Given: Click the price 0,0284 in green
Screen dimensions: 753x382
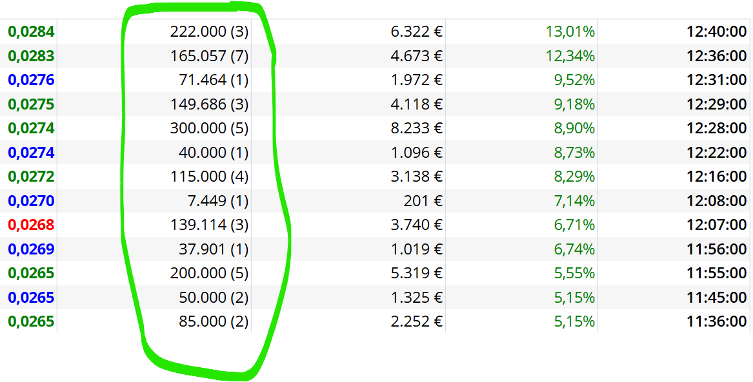Looking at the screenshot, I should pos(31,32).
